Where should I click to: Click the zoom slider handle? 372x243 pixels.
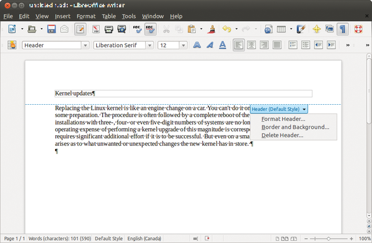(329, 239)
